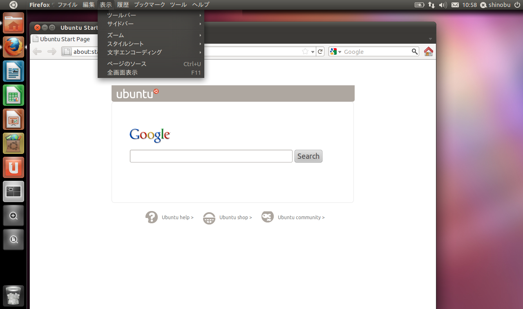Open the ファイル menu

point(67,5)
